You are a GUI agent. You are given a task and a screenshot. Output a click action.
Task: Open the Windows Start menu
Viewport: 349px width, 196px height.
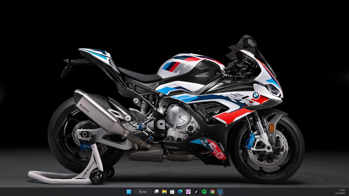(129, 192)
